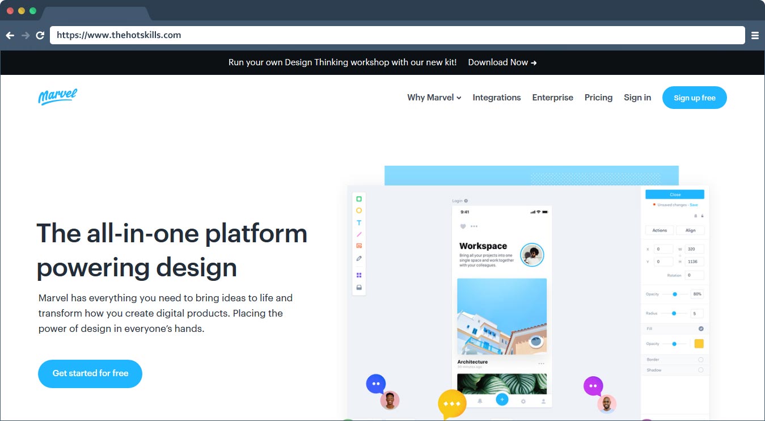Select the blue Text tool

coord(359,223)
